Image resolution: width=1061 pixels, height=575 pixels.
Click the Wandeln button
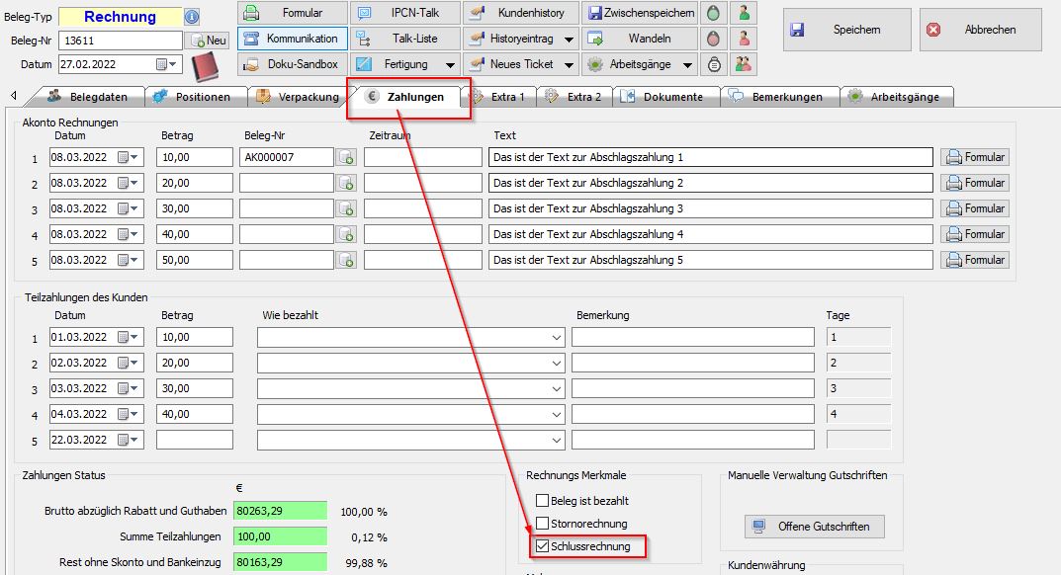click(x=640, y=39)
